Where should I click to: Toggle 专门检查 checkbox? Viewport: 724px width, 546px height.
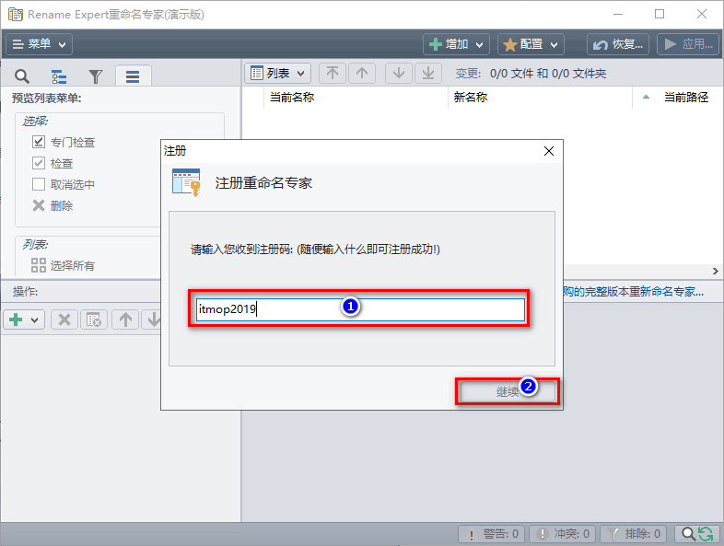click(39, 142)
